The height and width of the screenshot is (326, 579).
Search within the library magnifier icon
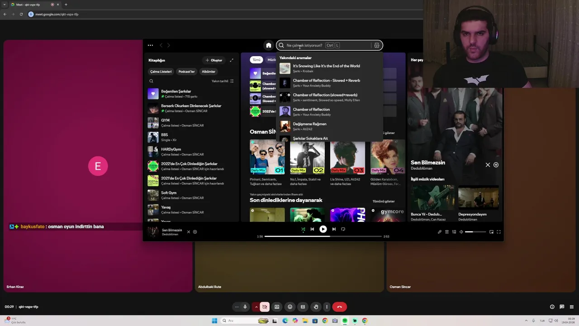[x=151, y=81]
